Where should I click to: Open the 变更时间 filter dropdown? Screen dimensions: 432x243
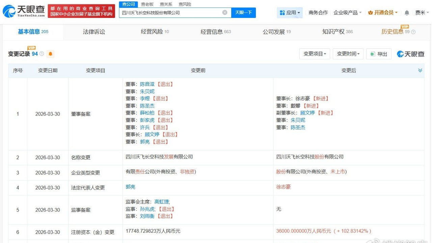(348, 54)
